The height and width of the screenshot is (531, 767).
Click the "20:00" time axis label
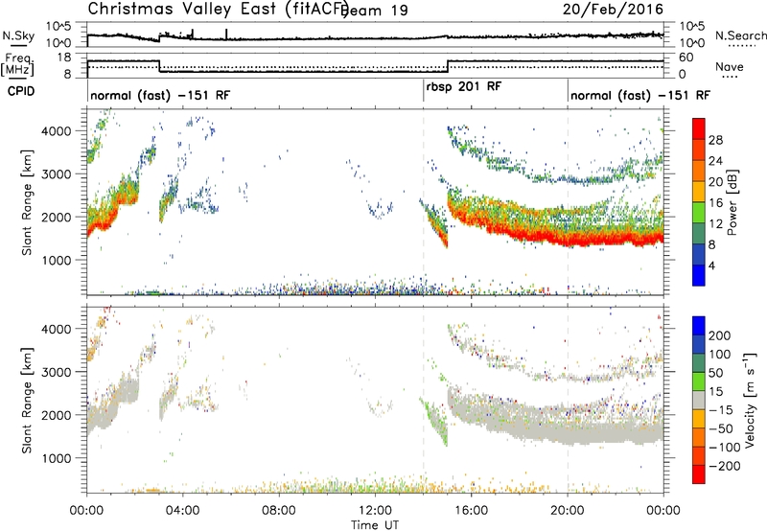[568, 511]
